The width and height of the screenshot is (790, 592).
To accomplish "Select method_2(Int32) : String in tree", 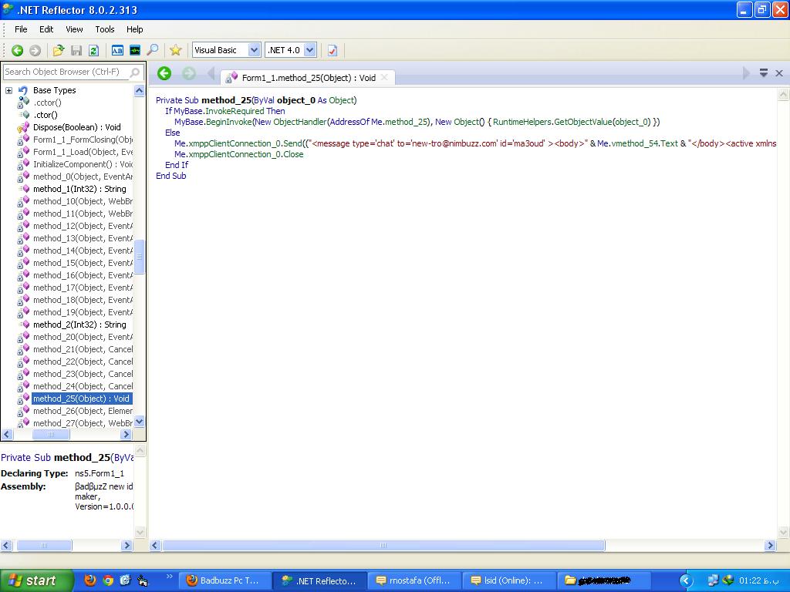I will pyautogui.click(x=79, y=325).
